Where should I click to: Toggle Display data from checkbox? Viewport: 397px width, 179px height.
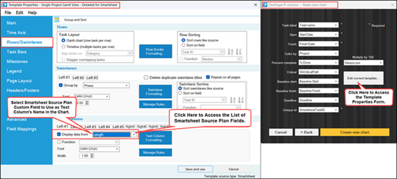(59, 134)
